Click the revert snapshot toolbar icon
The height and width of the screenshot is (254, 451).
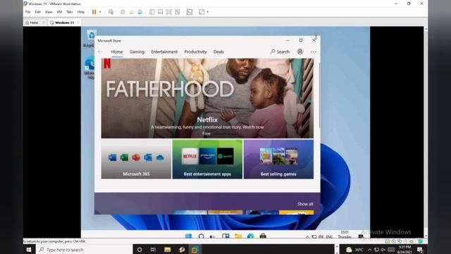pos(132,12)
